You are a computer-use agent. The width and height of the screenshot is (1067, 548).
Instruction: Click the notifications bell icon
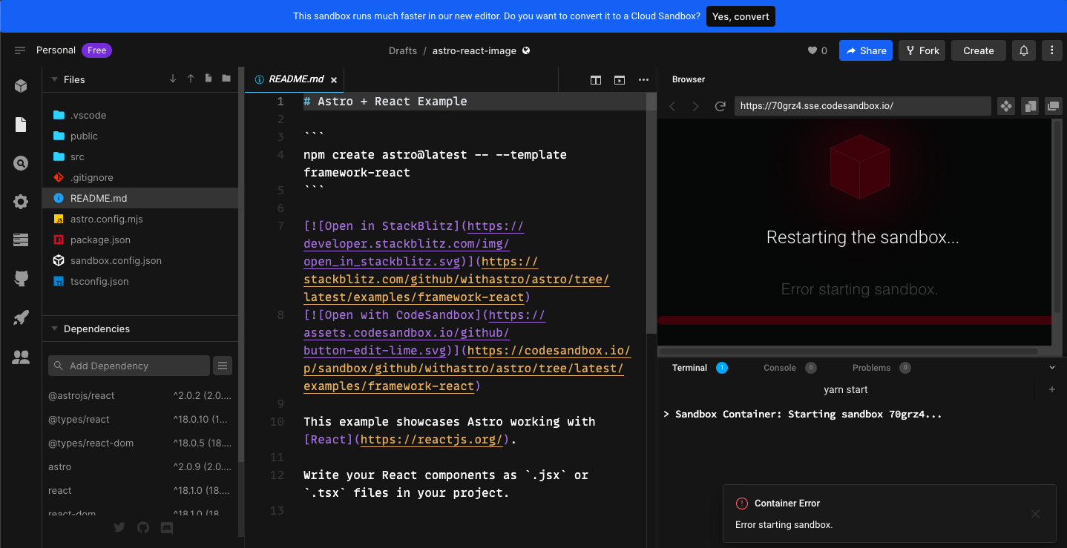[x=1024, y=50]
